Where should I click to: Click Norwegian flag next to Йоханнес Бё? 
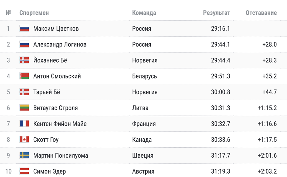pos(24,60)
